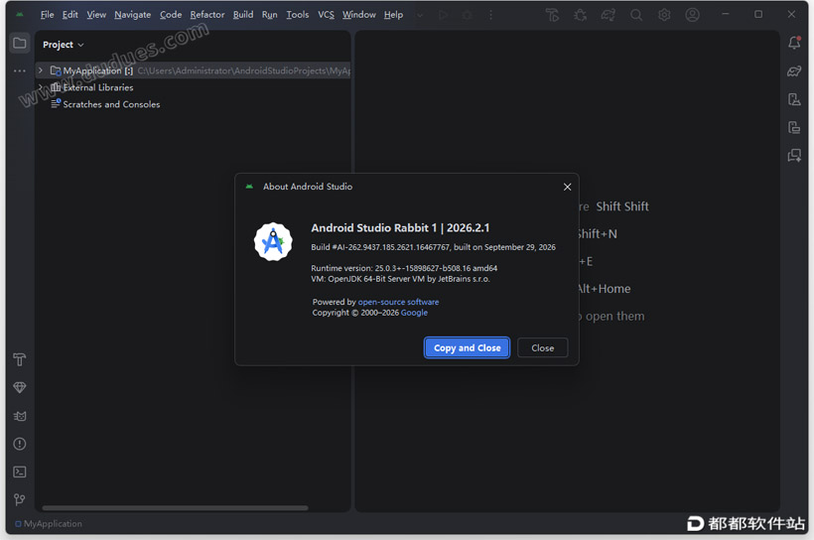
Task: Click the Close button in About dialog
Action: coord(542,347)
